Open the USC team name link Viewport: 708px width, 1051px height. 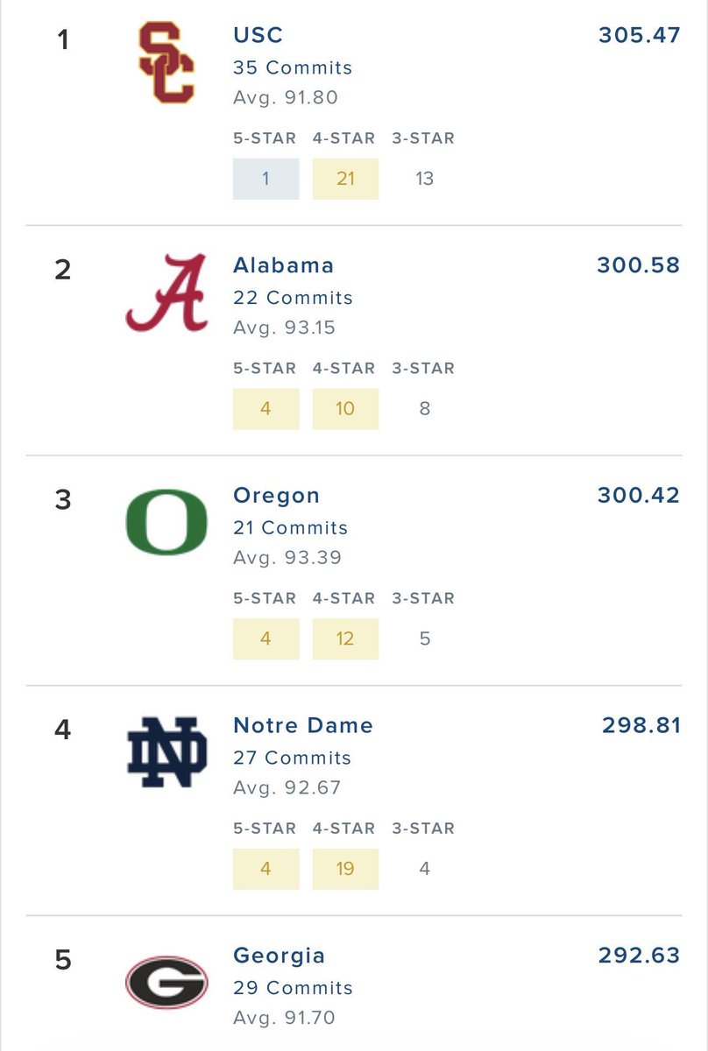tap(258, 36)
